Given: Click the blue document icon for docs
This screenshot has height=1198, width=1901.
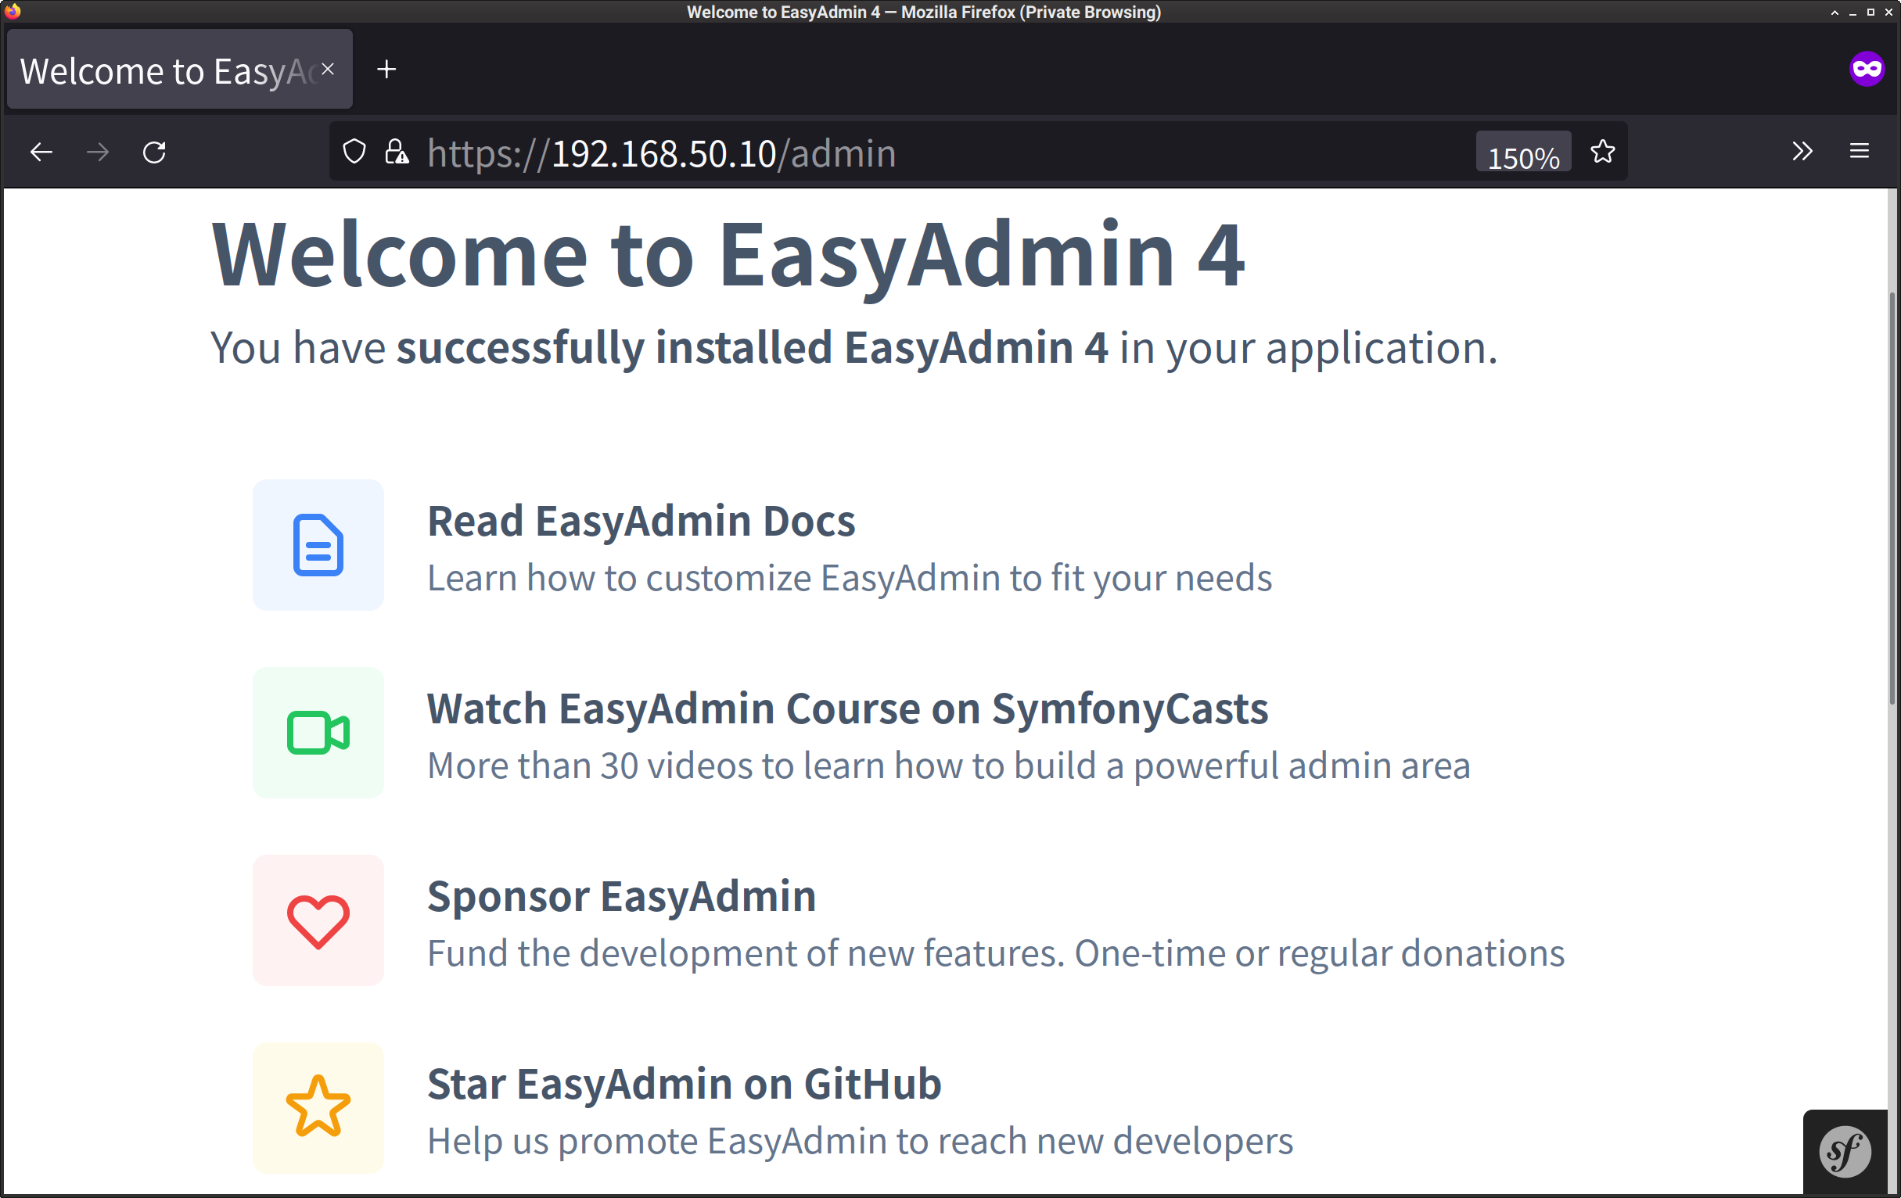Looking at the screenshot, I should coord(318,544).
